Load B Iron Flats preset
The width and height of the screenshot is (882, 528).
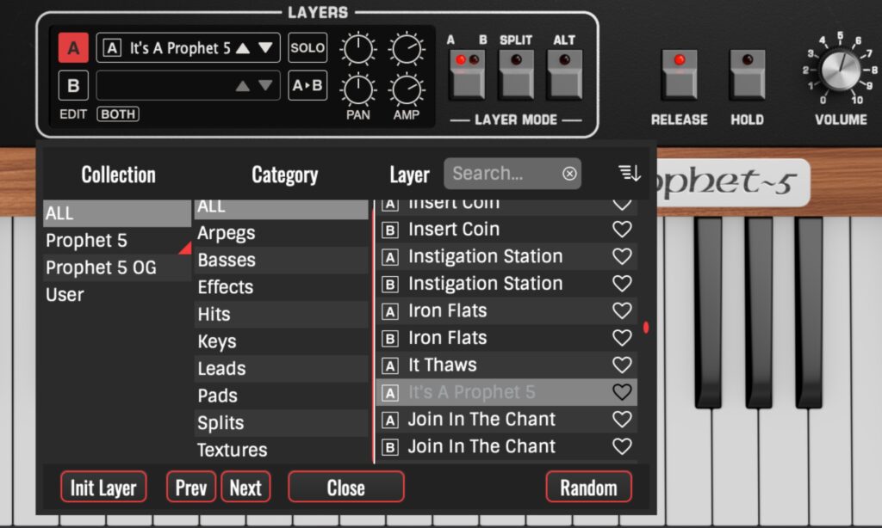click(x=506, y=338)
